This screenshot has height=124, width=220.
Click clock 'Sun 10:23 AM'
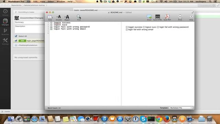186,1
